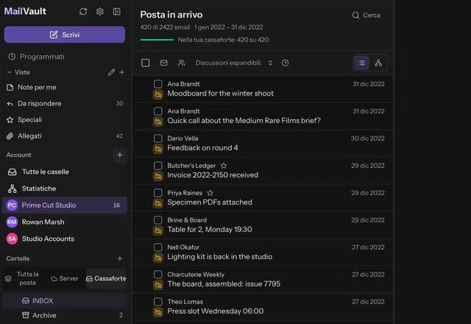Add account with plus button

(x=119, y=155)
